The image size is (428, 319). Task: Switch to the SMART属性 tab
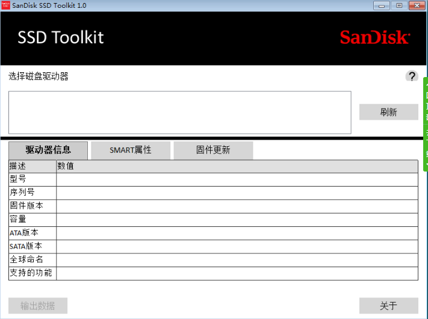point(131,150)
